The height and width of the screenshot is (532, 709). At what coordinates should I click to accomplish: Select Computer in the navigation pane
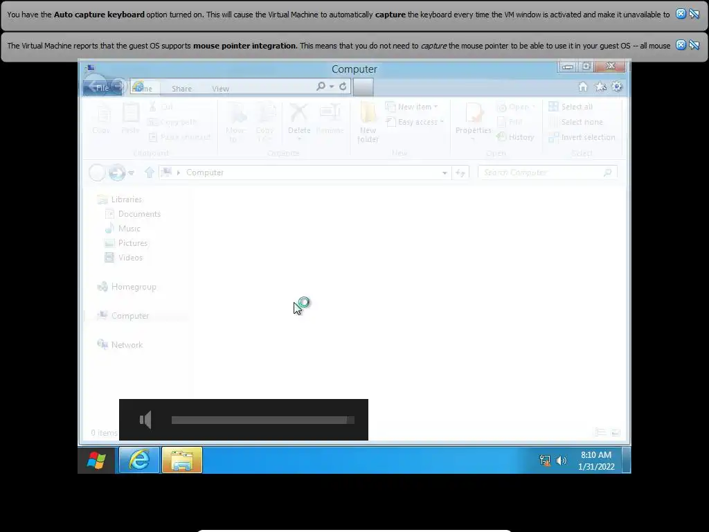click(123, 316)
